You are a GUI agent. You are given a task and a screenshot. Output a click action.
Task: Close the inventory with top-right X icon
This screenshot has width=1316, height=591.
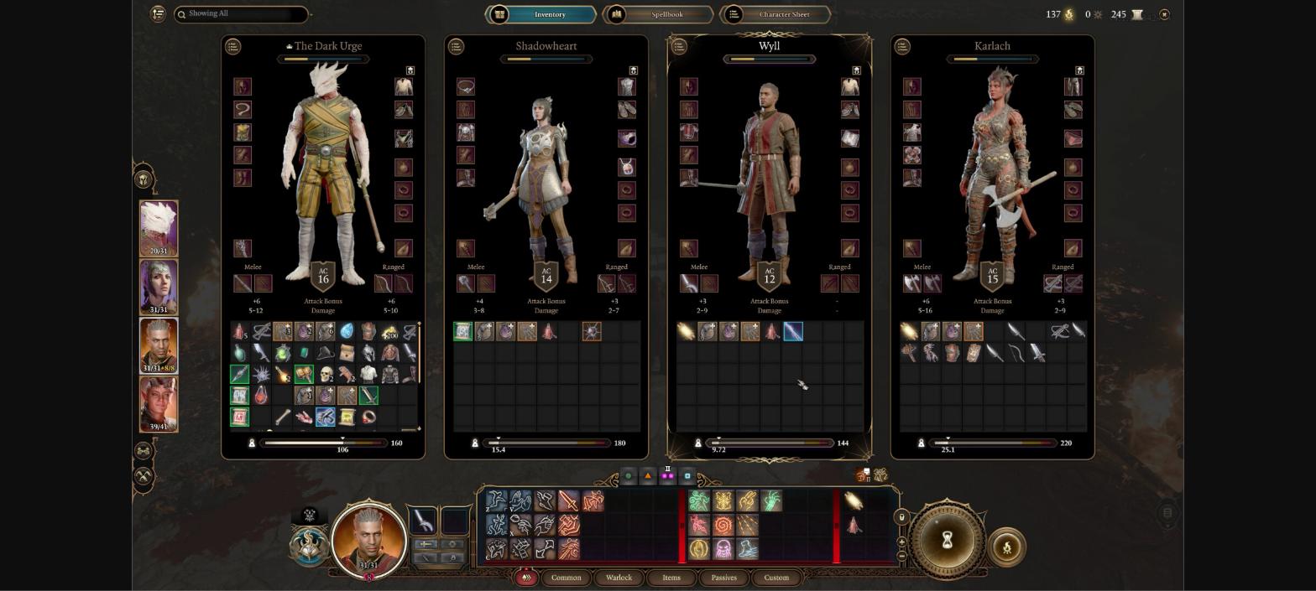point(1164,14)
